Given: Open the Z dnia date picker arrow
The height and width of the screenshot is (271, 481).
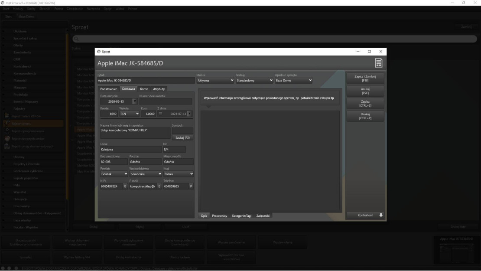Looking at the screenshot, I should coord(189,114).
